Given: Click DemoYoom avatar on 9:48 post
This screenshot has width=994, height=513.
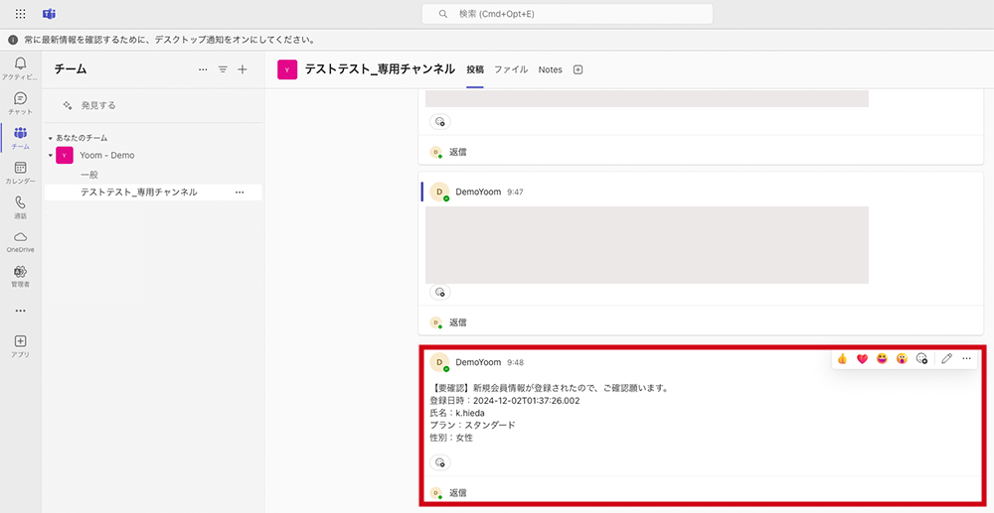Looking at the screenshot, I should [439, 362].
